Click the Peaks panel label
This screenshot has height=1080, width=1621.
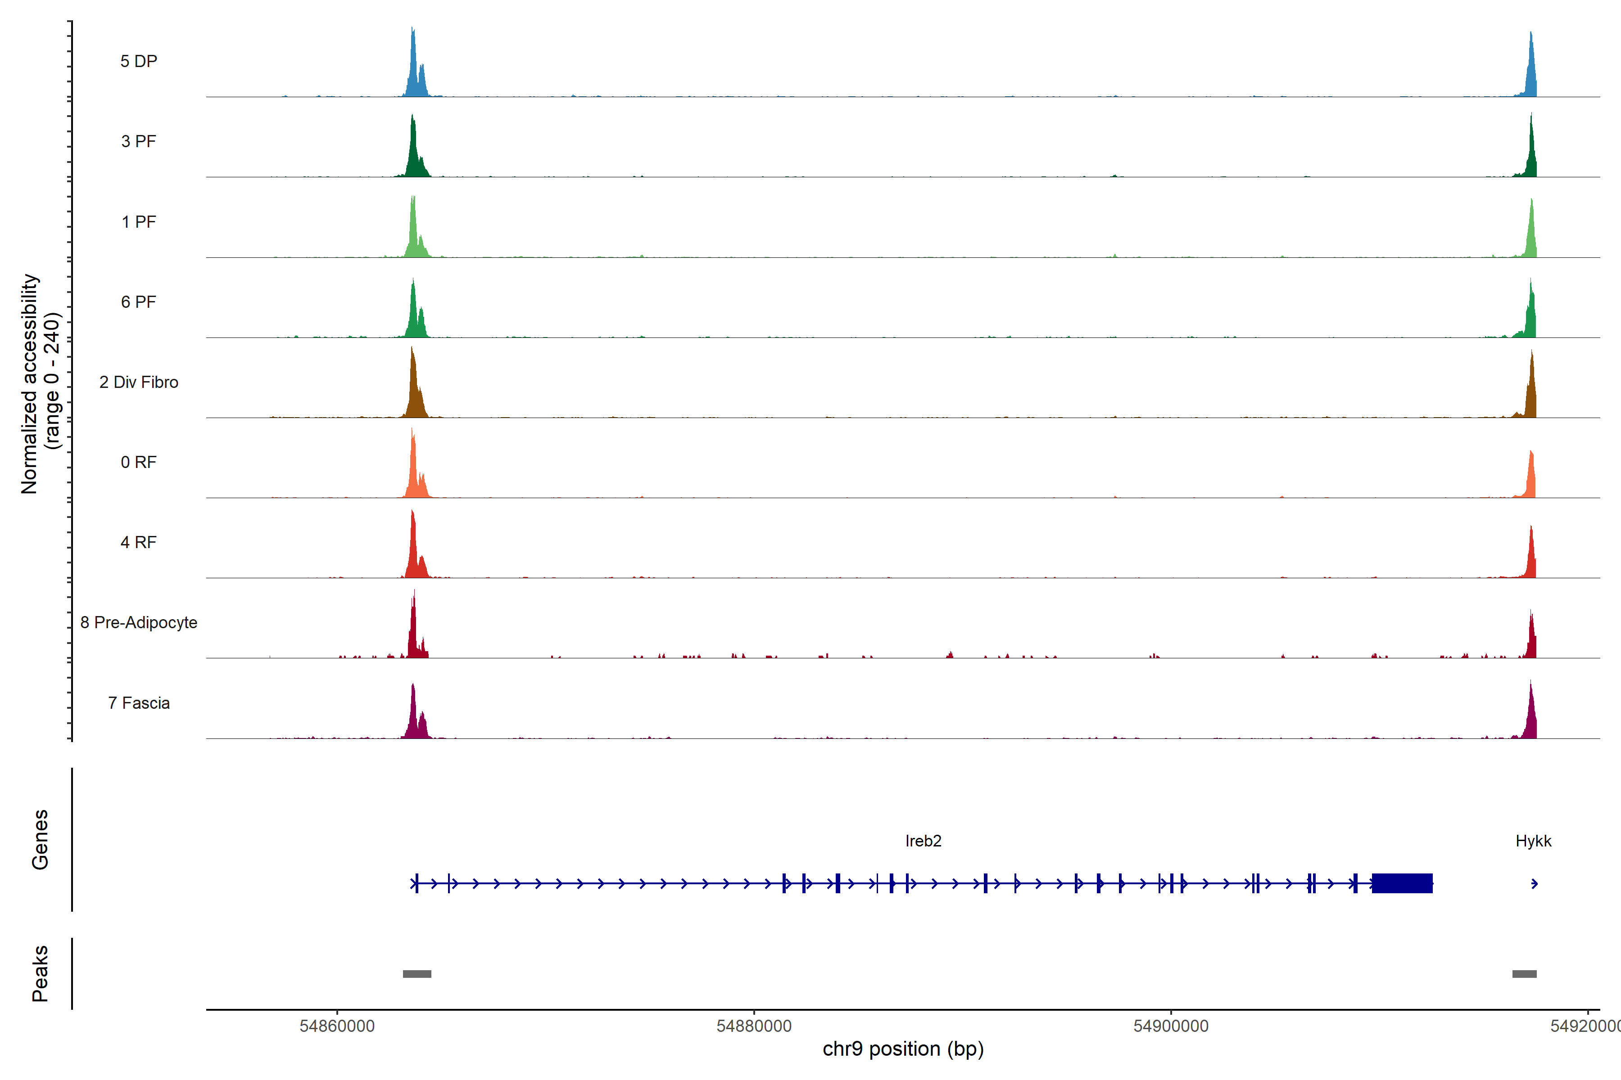tap(40, 973)
